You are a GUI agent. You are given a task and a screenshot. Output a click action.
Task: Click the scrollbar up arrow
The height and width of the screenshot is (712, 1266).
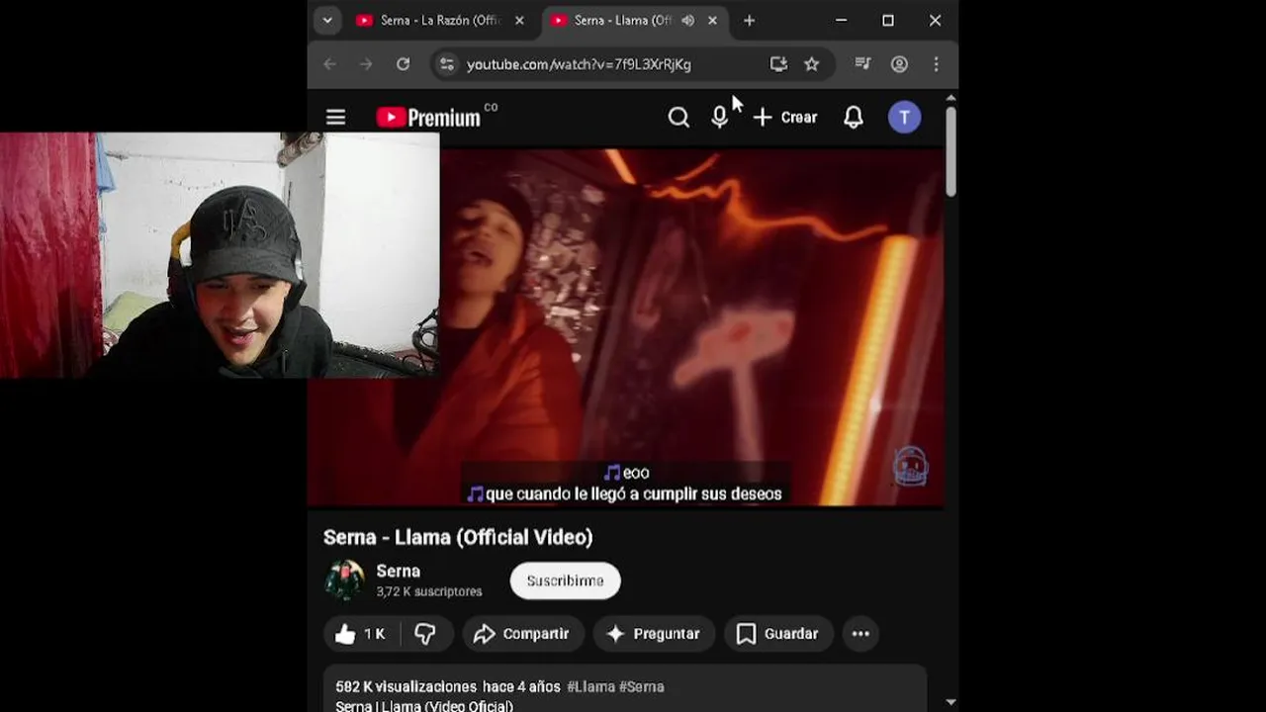click(950, 98)
